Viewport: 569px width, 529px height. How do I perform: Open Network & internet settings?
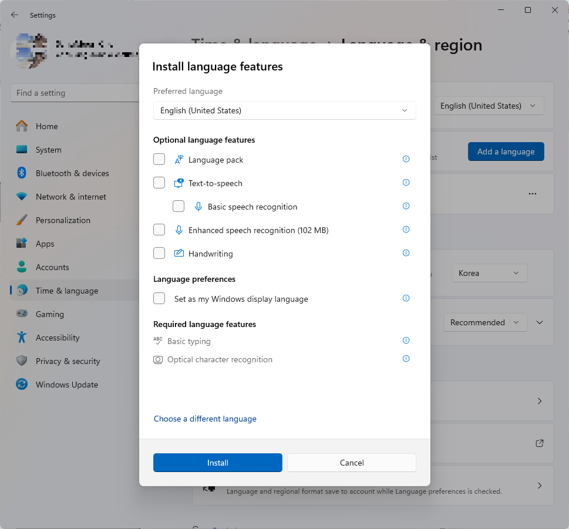click(x=75, y=197)
